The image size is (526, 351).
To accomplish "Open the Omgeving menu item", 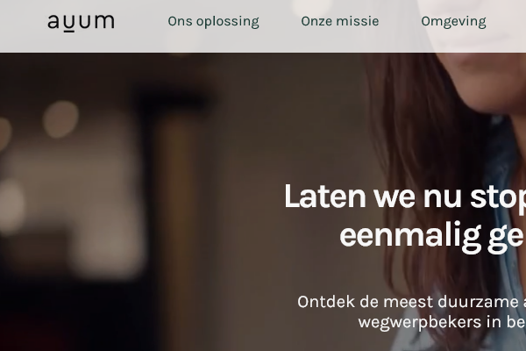I will pyautogui.click(x=453, y=21).
